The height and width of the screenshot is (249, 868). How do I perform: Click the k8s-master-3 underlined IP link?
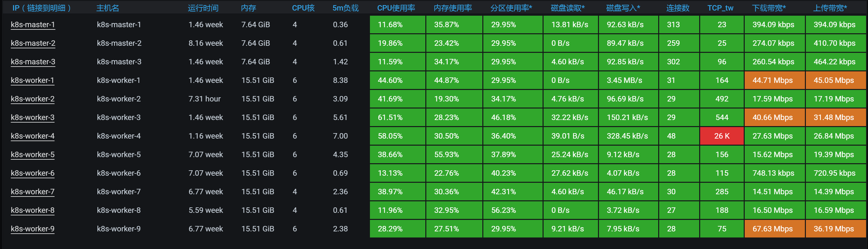coord(33,61)
